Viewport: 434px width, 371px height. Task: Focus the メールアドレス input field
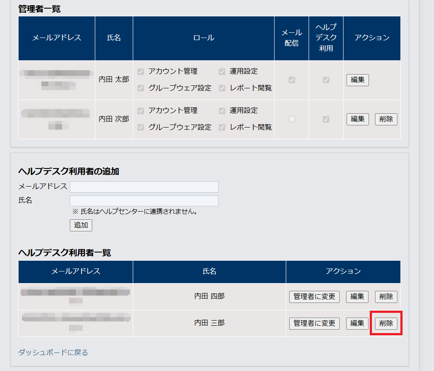point(144,187)
